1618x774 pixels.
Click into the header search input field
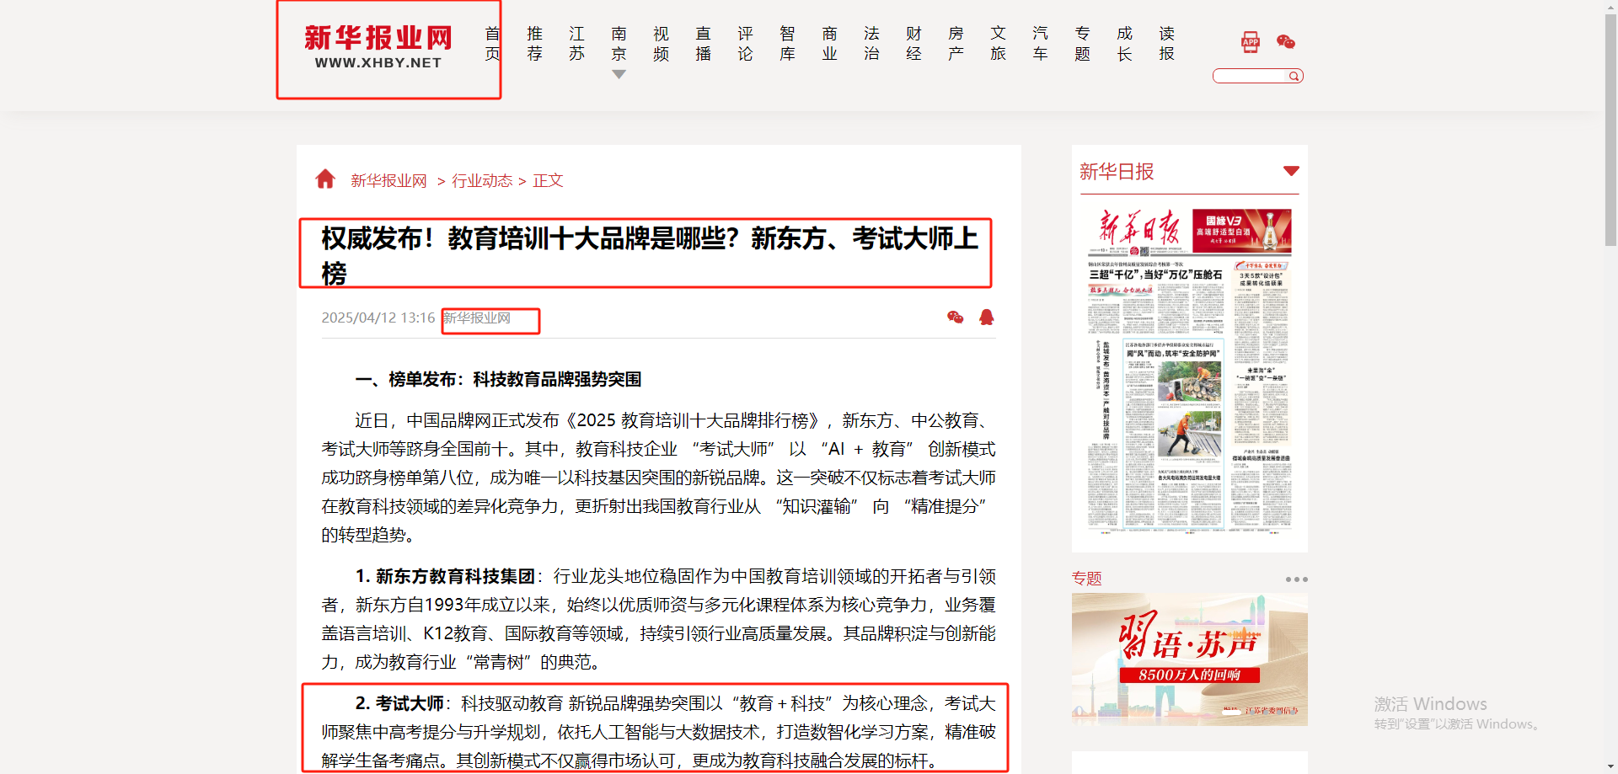click(x=1251, y=77)
